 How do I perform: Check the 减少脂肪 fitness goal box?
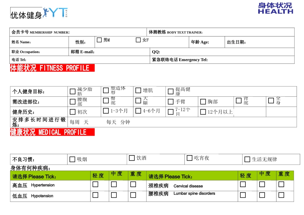tap(73, 92)
